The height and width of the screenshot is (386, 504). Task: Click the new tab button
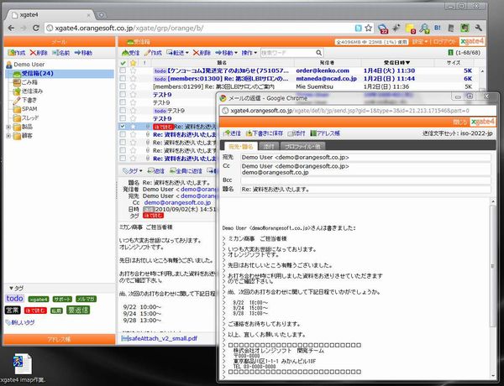[x=101, y=15]
